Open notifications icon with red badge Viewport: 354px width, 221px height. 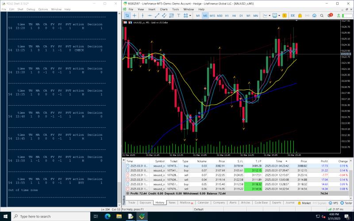[x=330, y=15]
